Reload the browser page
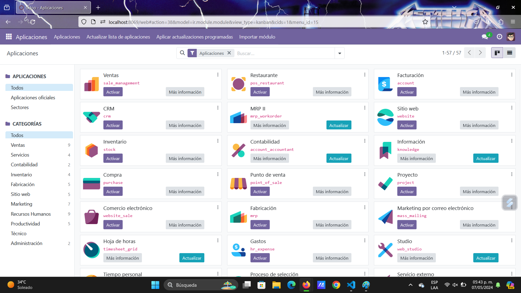Screen dimensions: 521x293 [33, 22]
